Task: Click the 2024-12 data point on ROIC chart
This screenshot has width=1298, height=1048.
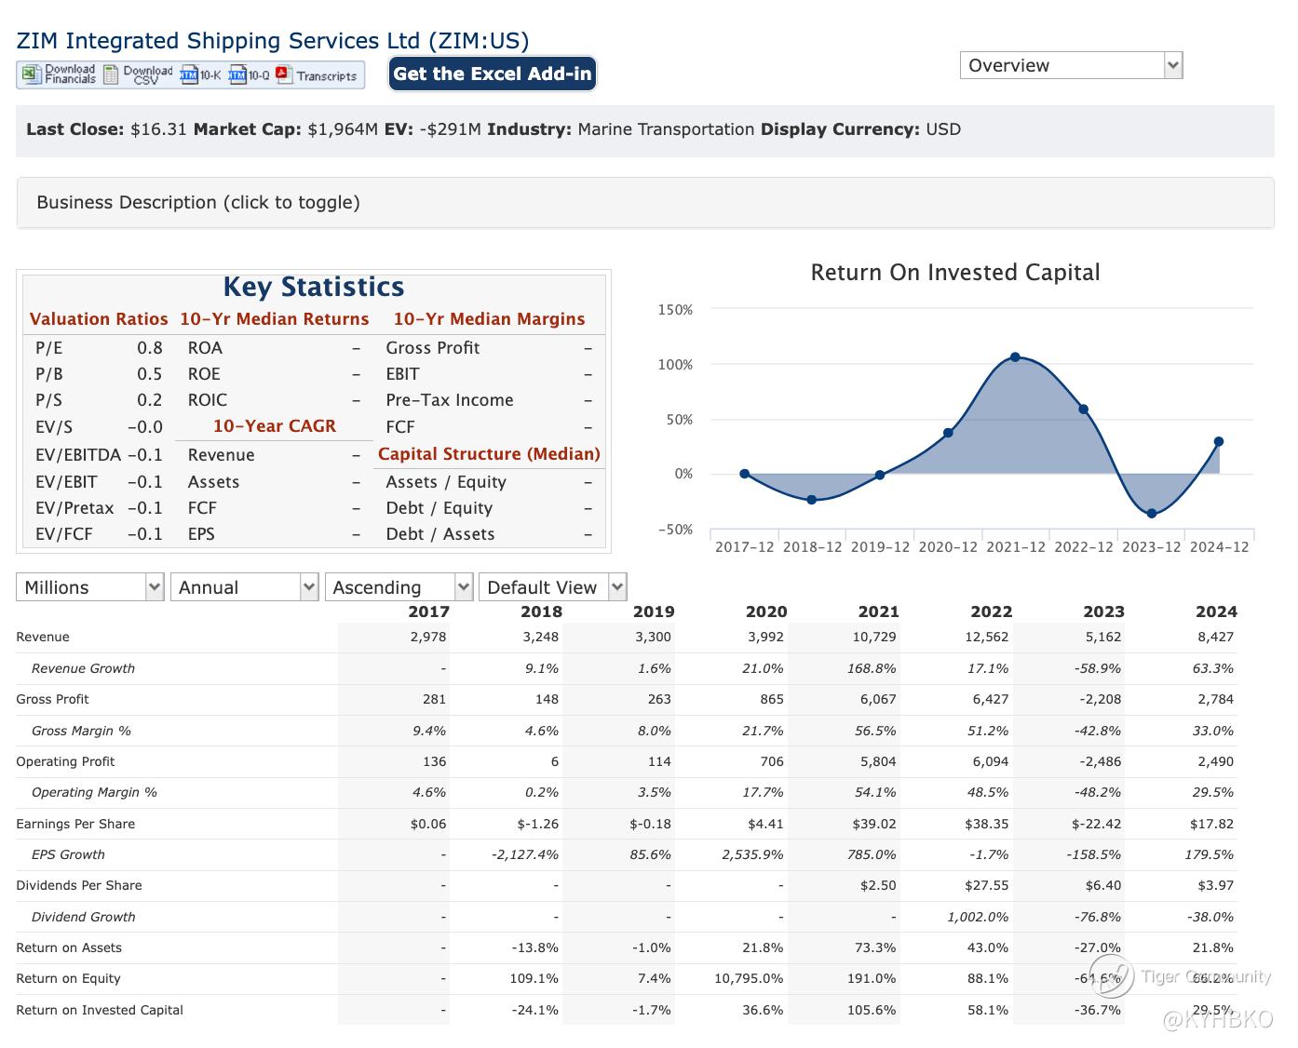Action: pos(1219,442)
